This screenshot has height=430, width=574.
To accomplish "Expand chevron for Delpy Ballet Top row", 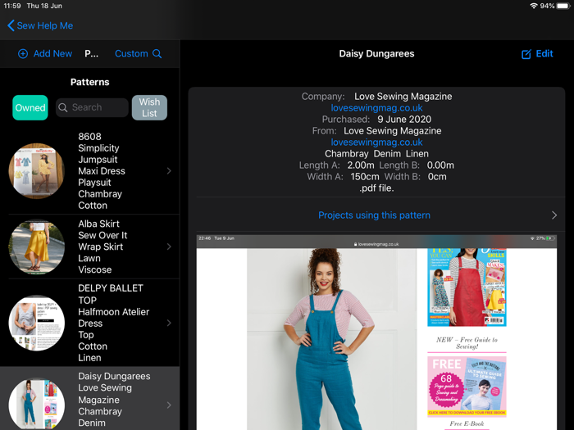I will (169, 323).
